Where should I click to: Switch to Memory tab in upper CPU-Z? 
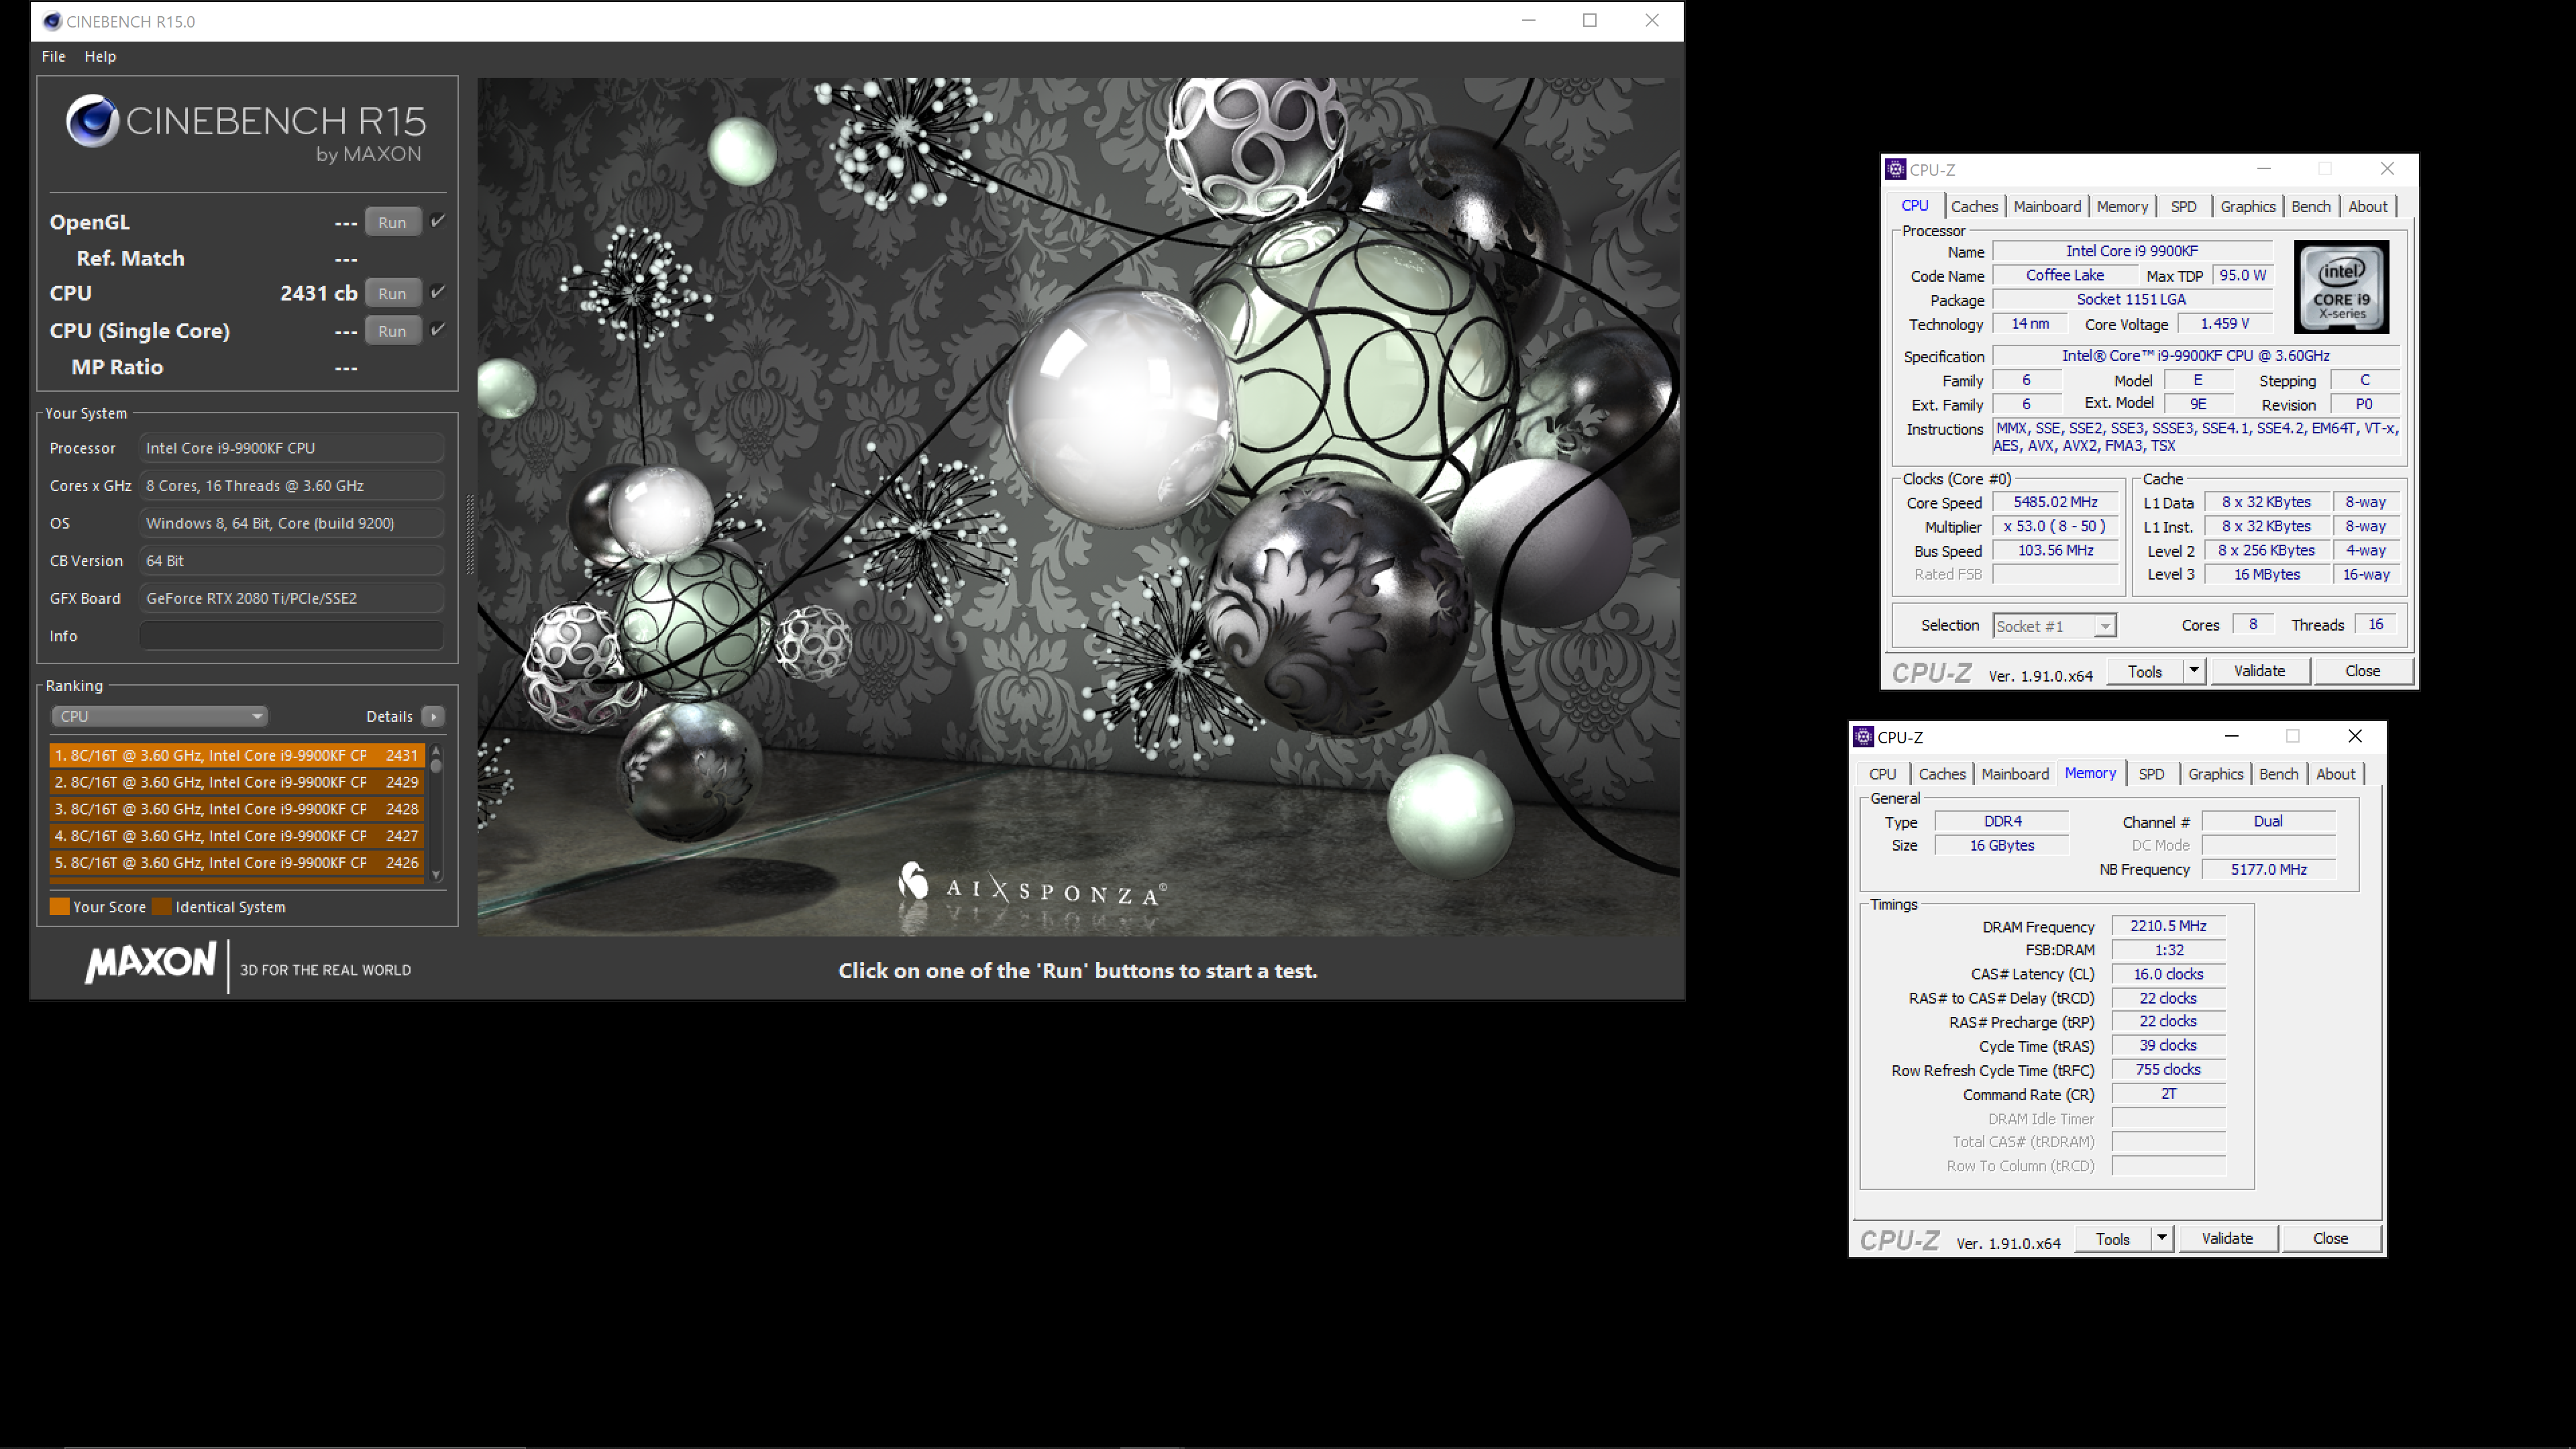tap(2122, 206)
